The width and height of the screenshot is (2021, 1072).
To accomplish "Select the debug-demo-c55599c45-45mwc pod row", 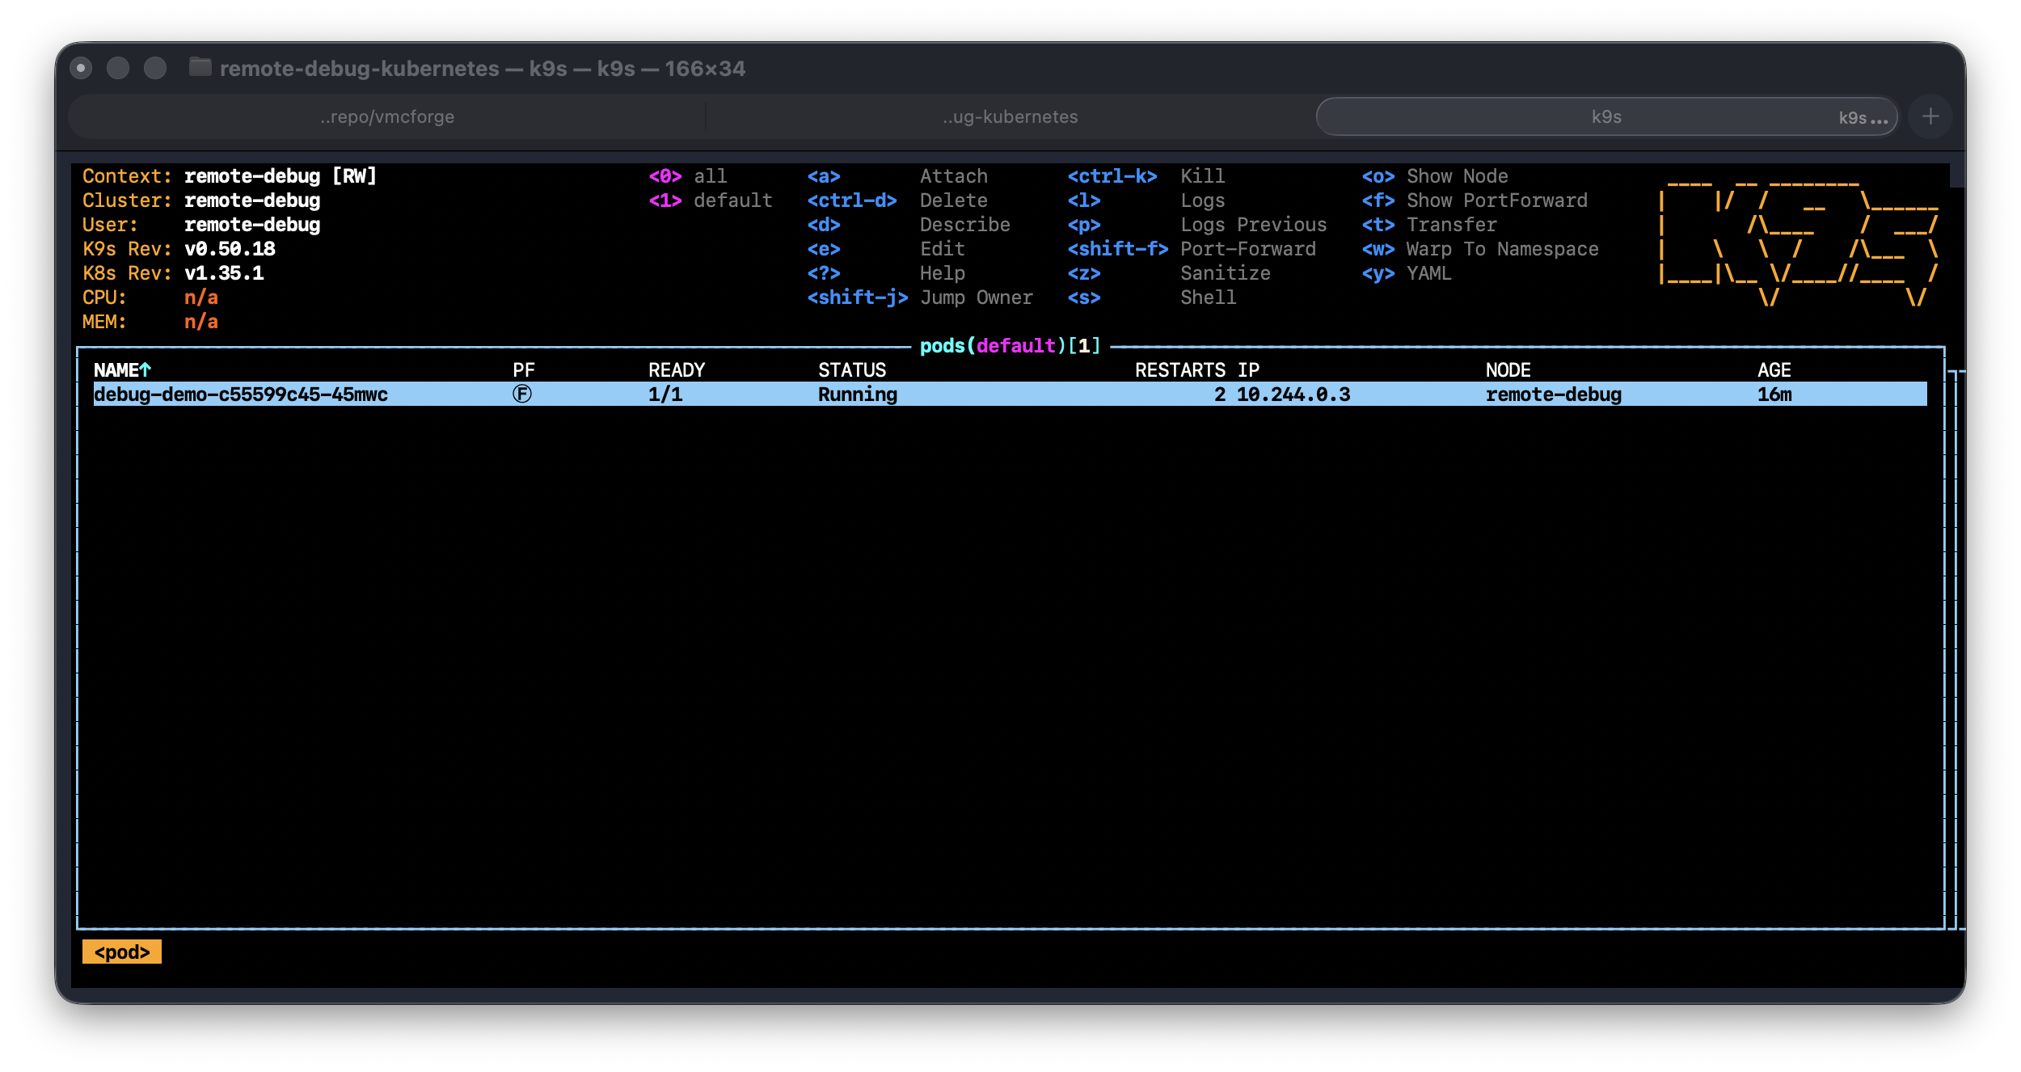I will (1010, 395).
